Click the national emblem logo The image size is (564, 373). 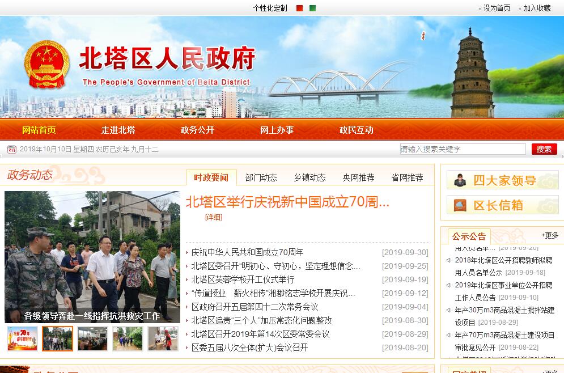pos(47,64)
